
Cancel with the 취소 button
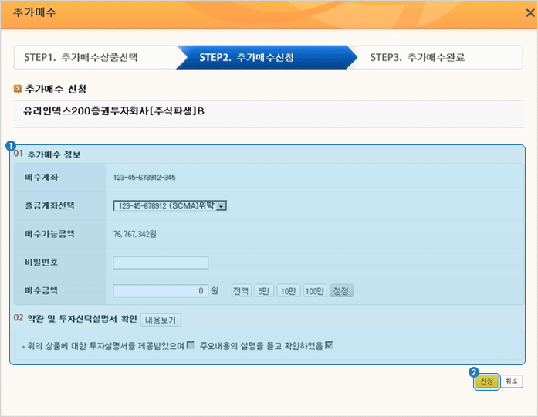pos(512,381)
